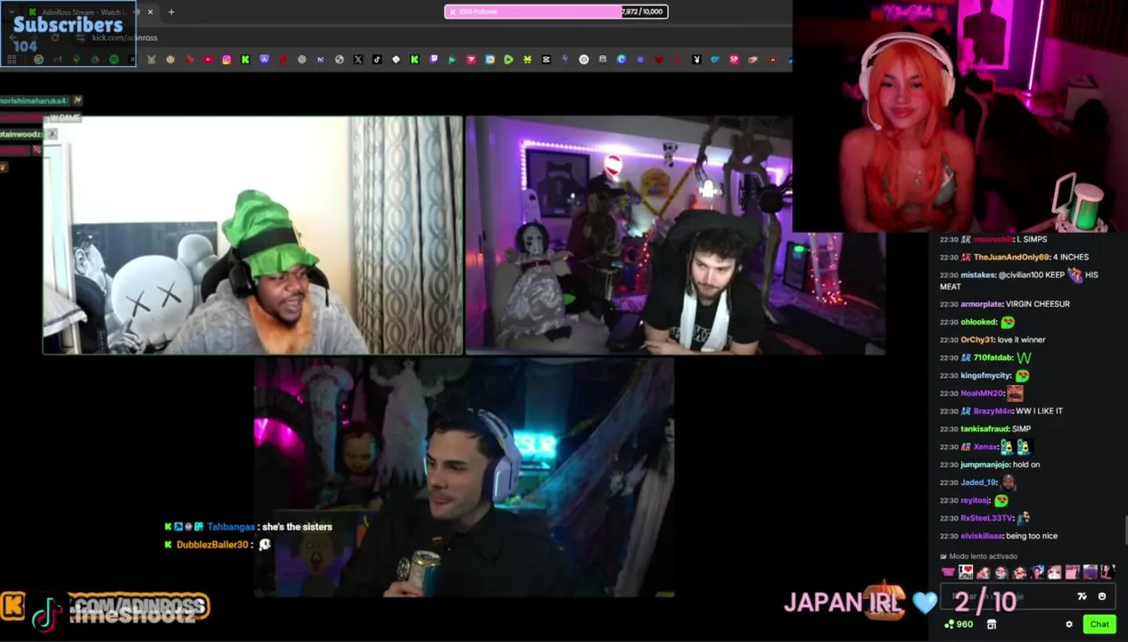1128x642 pixels.
Task: Click the purple-room streamer's webcam feed
Action: point(675,235)
